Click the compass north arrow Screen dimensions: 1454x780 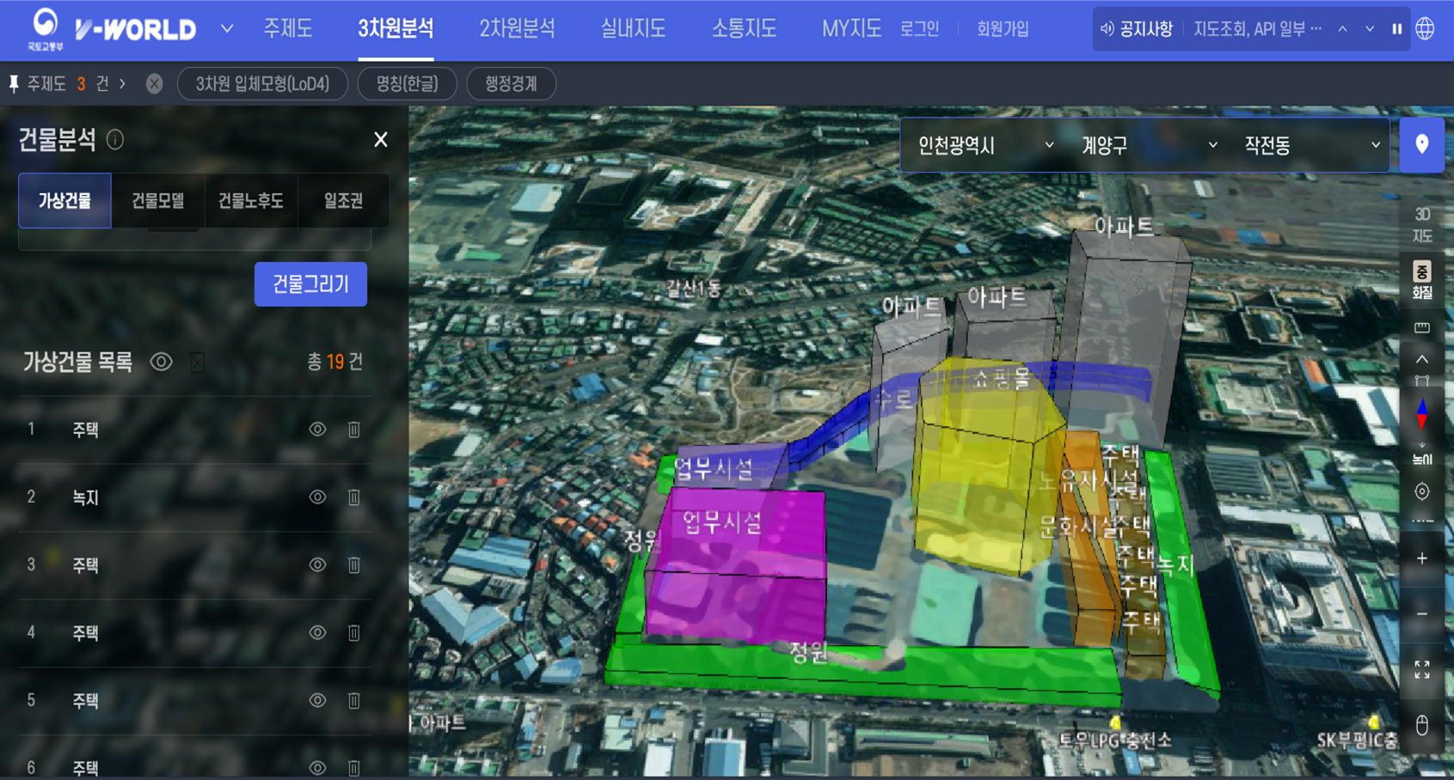pos(1422,414)
